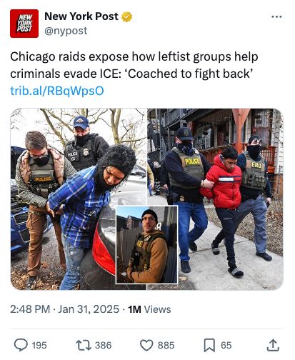This screenshot has height=360, width=295.
Task: View right photo of red-jacket arrest
Action: coord(216,199)
